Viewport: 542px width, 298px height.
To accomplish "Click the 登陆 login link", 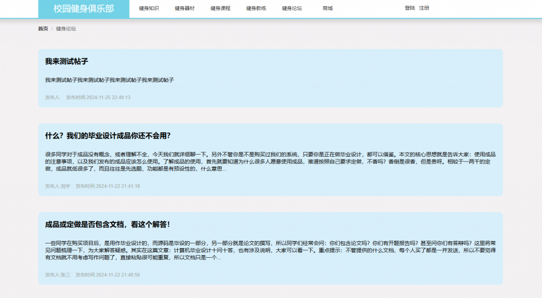I will (x=410, y=8).
